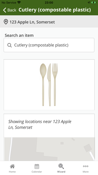The height and width of the screenshot is (175, 98).
Task: Switch to the Calendar tab
Action: (37, 168)
